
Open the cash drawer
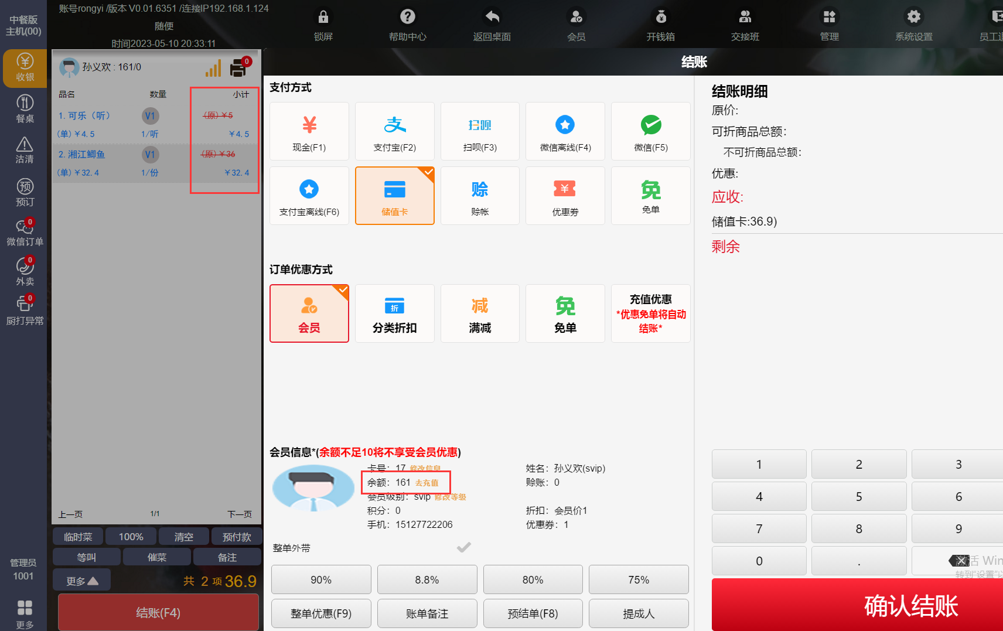(660, 25)
